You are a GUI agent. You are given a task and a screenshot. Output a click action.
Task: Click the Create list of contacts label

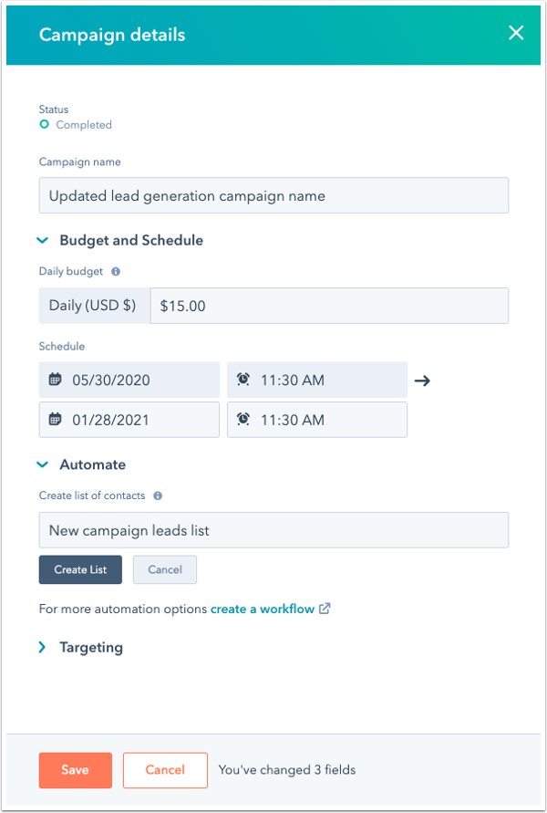coord(92,495)
